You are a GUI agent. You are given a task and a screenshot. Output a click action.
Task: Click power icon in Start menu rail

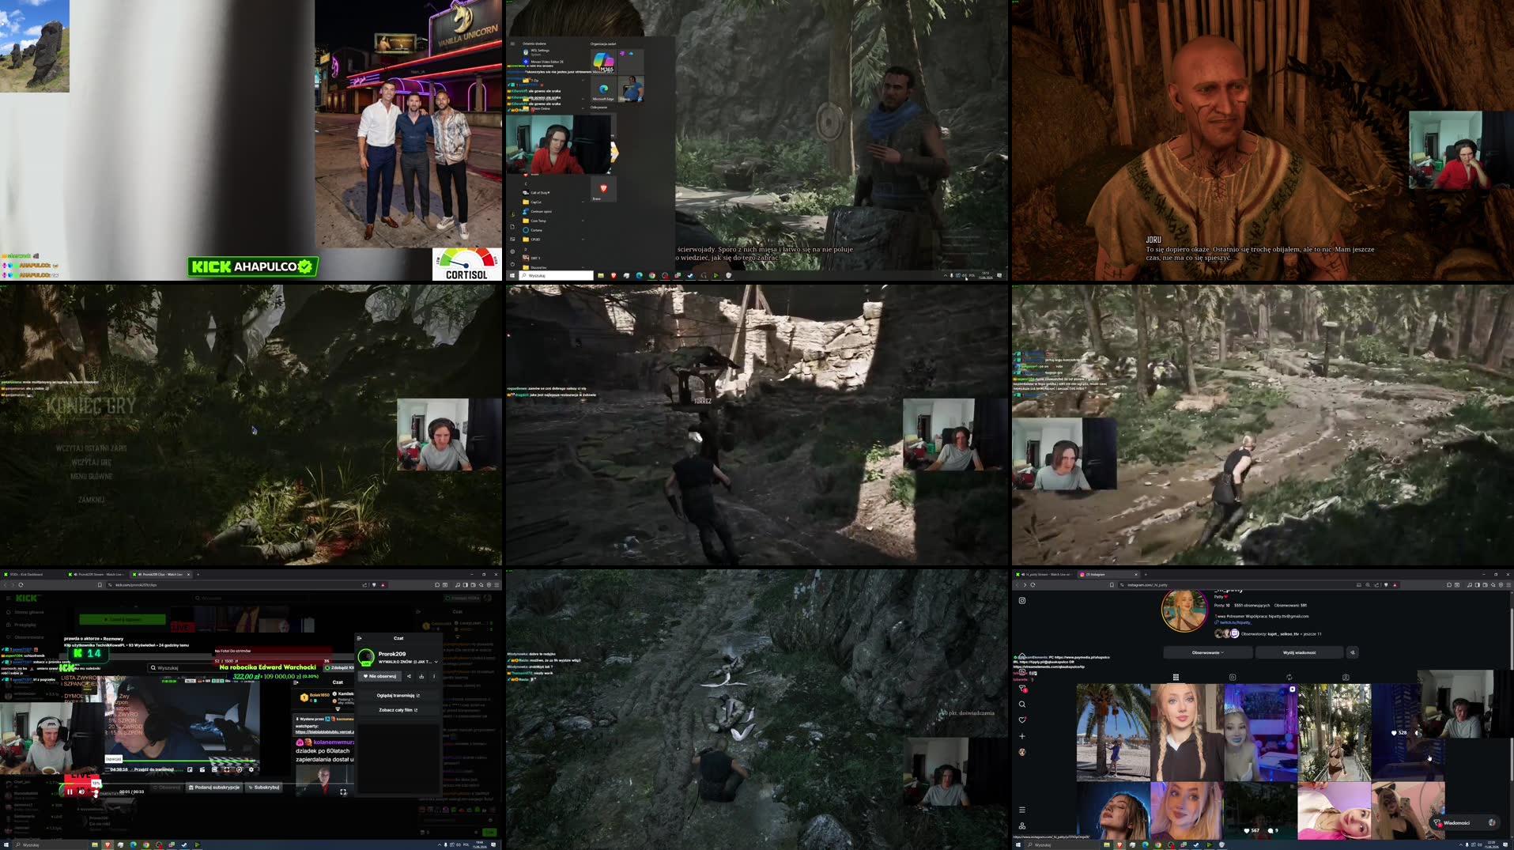512,264
